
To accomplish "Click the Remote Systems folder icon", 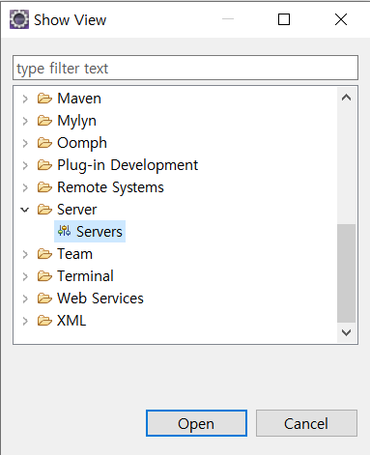I will [44, 187].
